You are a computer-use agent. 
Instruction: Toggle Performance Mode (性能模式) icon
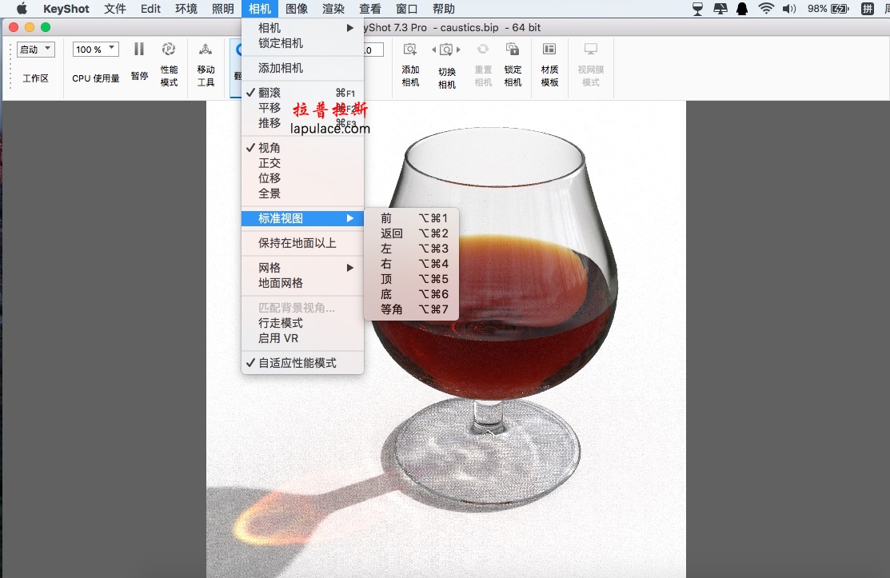(169, 50)
